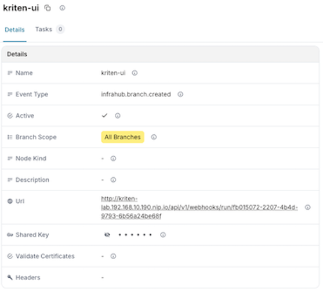Click the Node Kind row text icon

(10, 158)
